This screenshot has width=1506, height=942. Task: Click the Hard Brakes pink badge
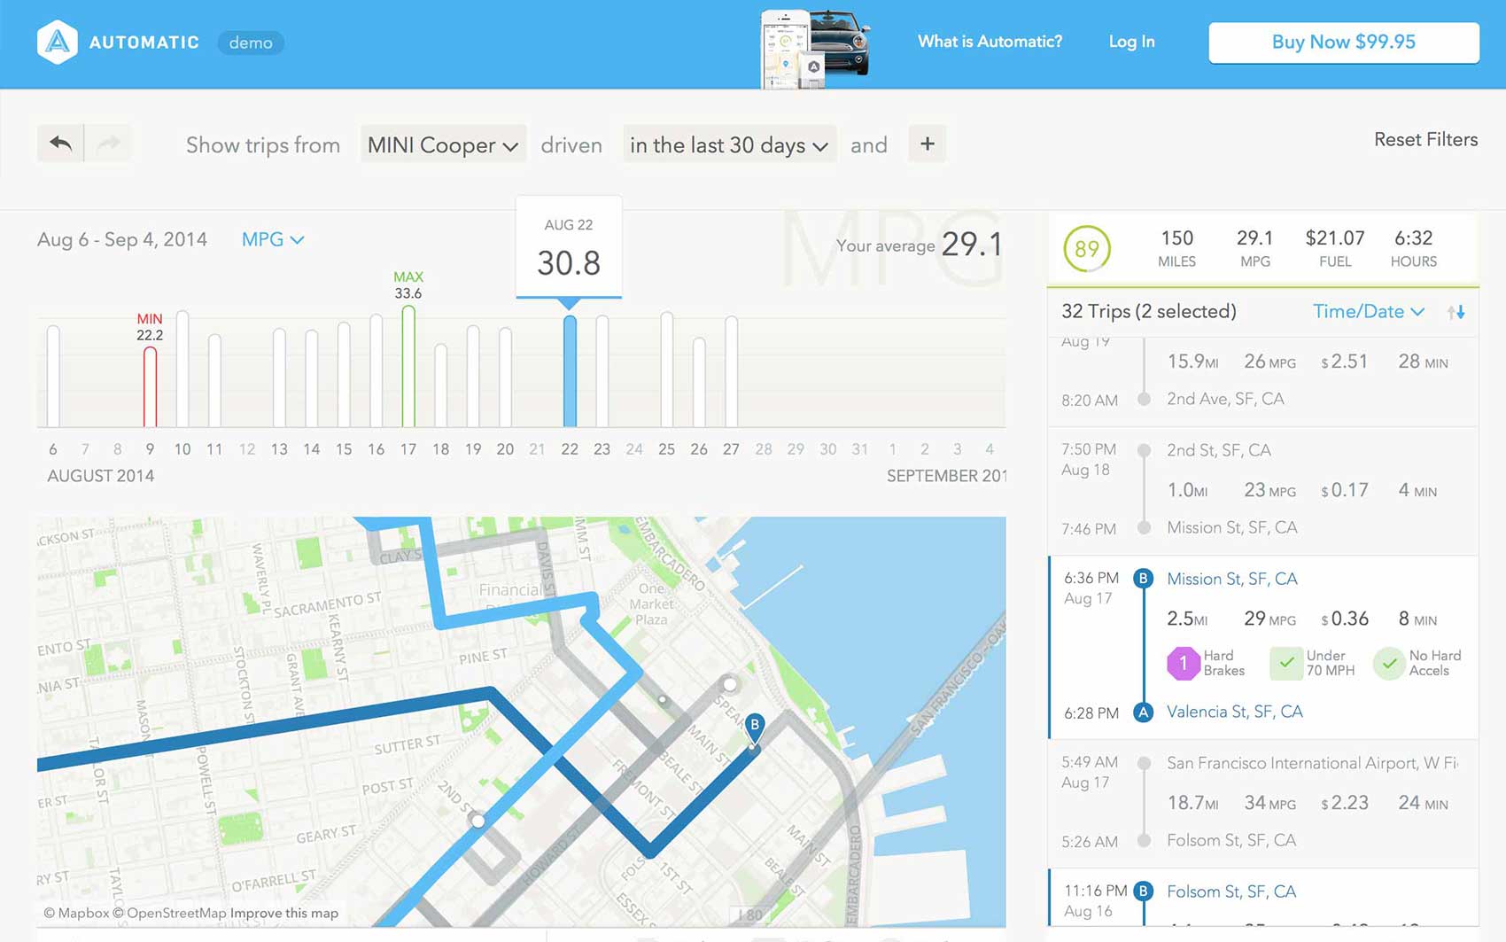point(1183,663)
